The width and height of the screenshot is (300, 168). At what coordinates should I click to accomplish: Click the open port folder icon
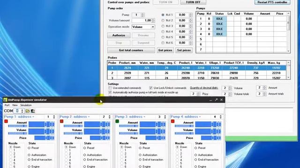28,111
